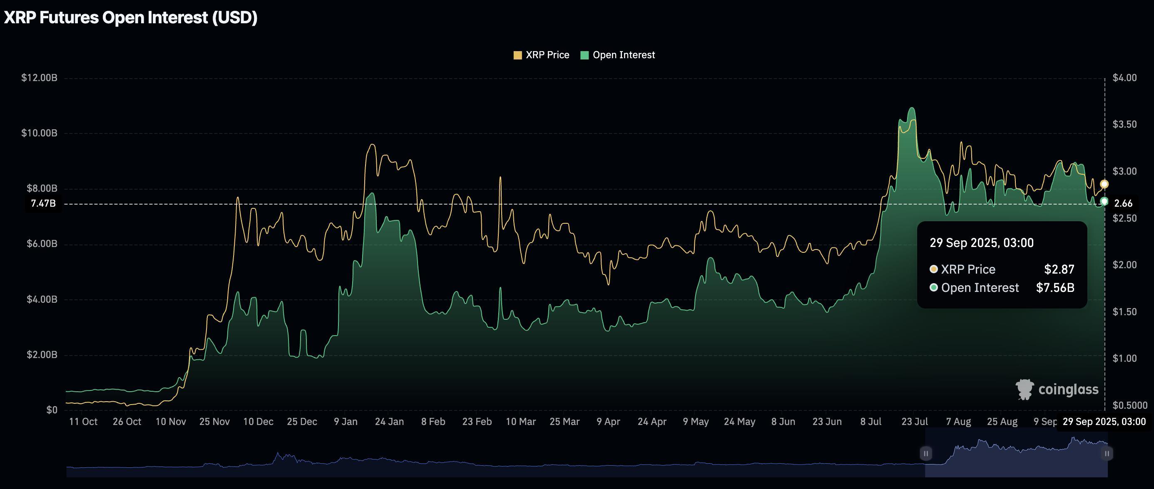Image resolution: width=1154 pixels, height=489 pixels.
Task: Click the yellow bullet beside XRP Price in tooltip
Action: click(935, 269)
